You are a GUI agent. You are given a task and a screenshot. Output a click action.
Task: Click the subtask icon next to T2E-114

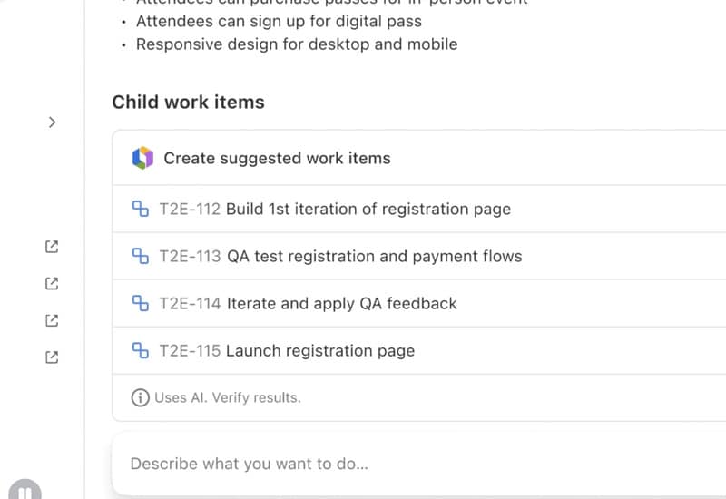141,303
